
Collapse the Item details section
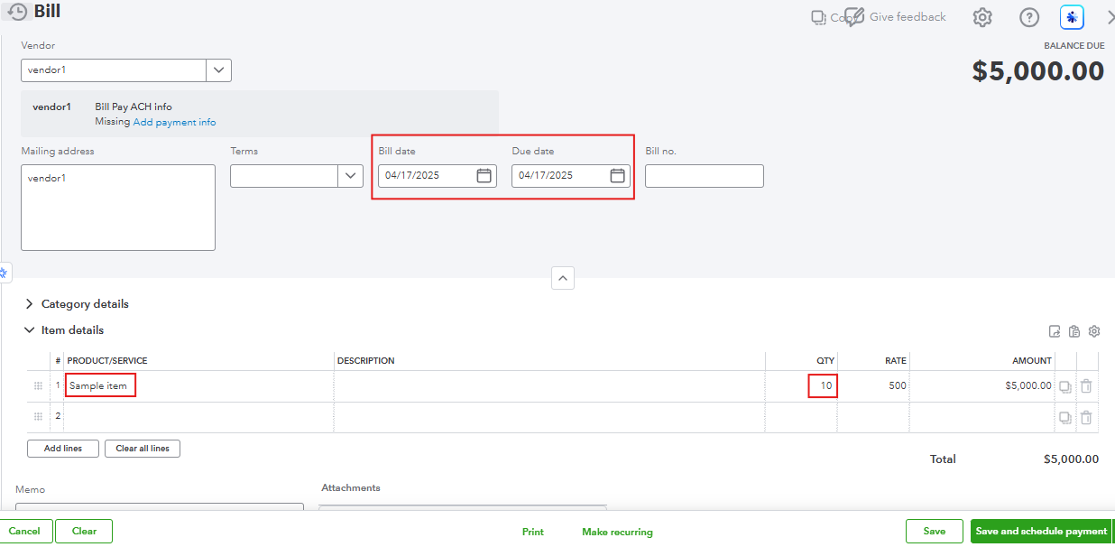30,330
